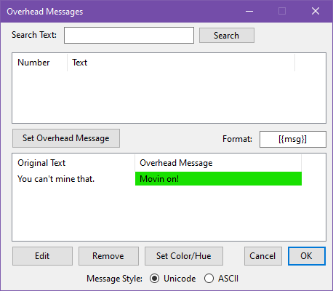Click the Original Text column header
This screenshot has height=291, width=333.
[x=73, y=163]
